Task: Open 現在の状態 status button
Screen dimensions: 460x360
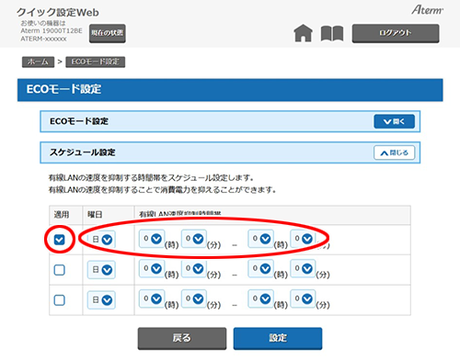Action: 108,33
